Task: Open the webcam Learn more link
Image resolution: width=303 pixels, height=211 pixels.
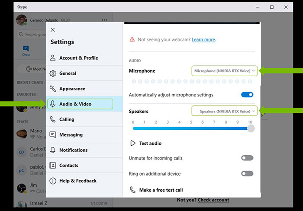Action: (x=203, y=40)
